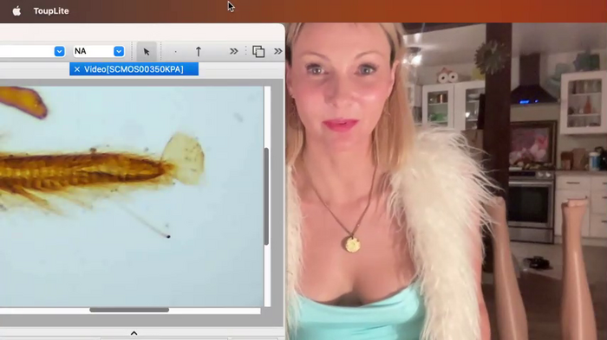
Task: Select the arrow pointer tool
Action: click(x=147, y=51)
